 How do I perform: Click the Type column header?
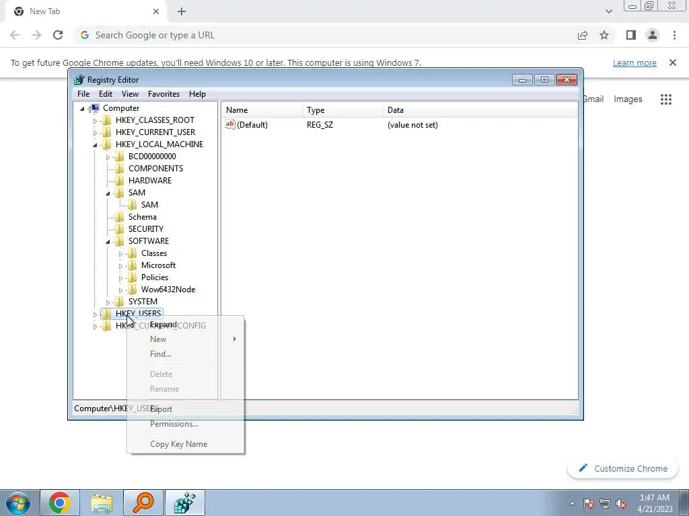pyautogui.click(x=342, y=110)
